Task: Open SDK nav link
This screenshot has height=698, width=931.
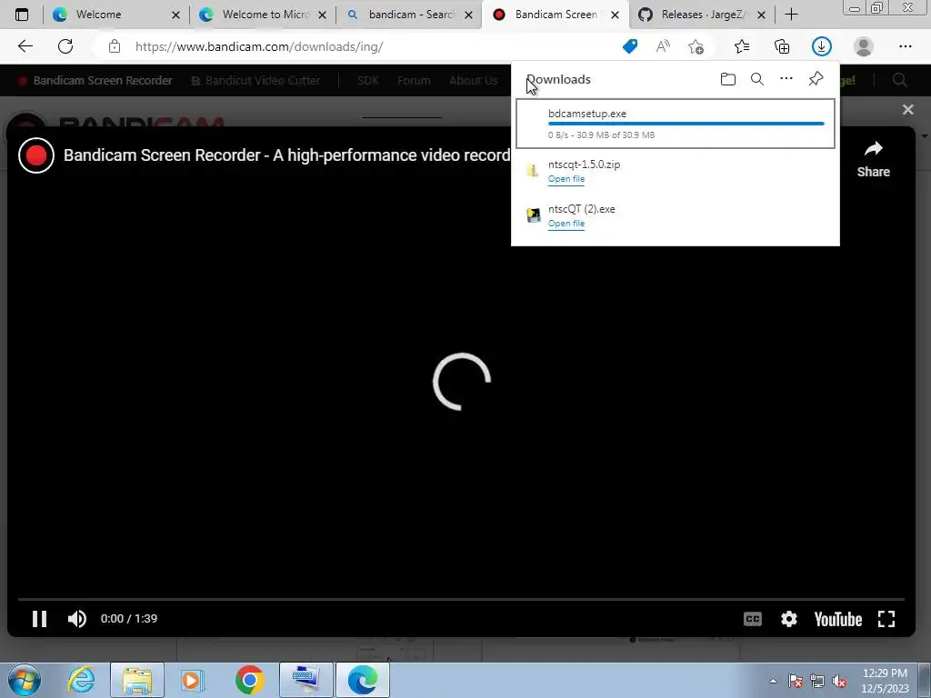Action: coord(368,80)
